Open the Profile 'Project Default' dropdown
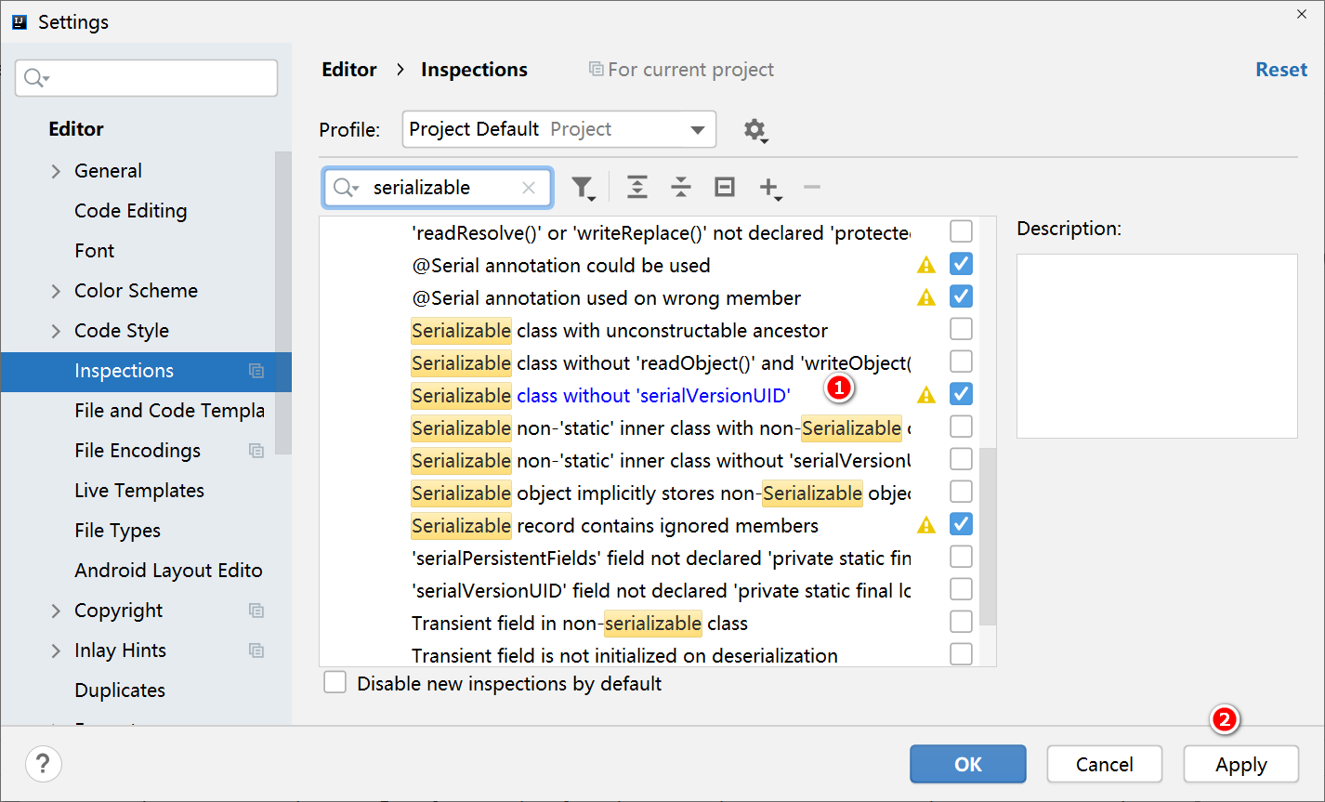 point(559,129)
